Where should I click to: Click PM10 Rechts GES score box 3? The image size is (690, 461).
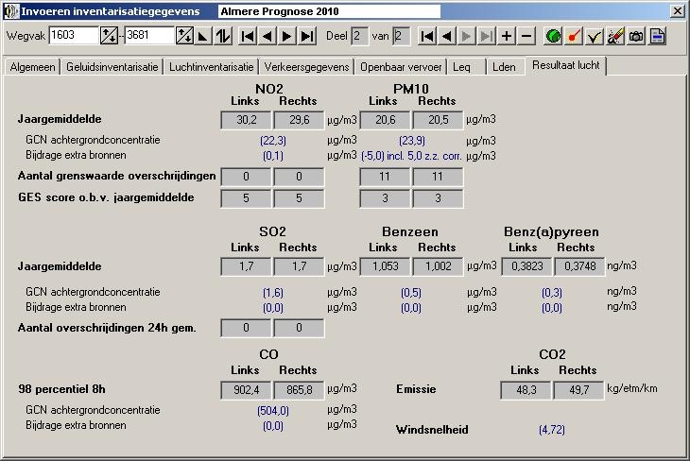pyautogui.click(x=438, y=198)
